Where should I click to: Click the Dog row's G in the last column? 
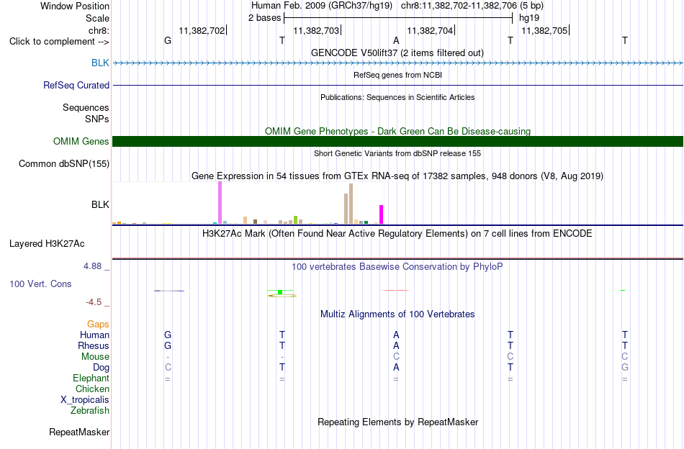[x=625, y=368]
